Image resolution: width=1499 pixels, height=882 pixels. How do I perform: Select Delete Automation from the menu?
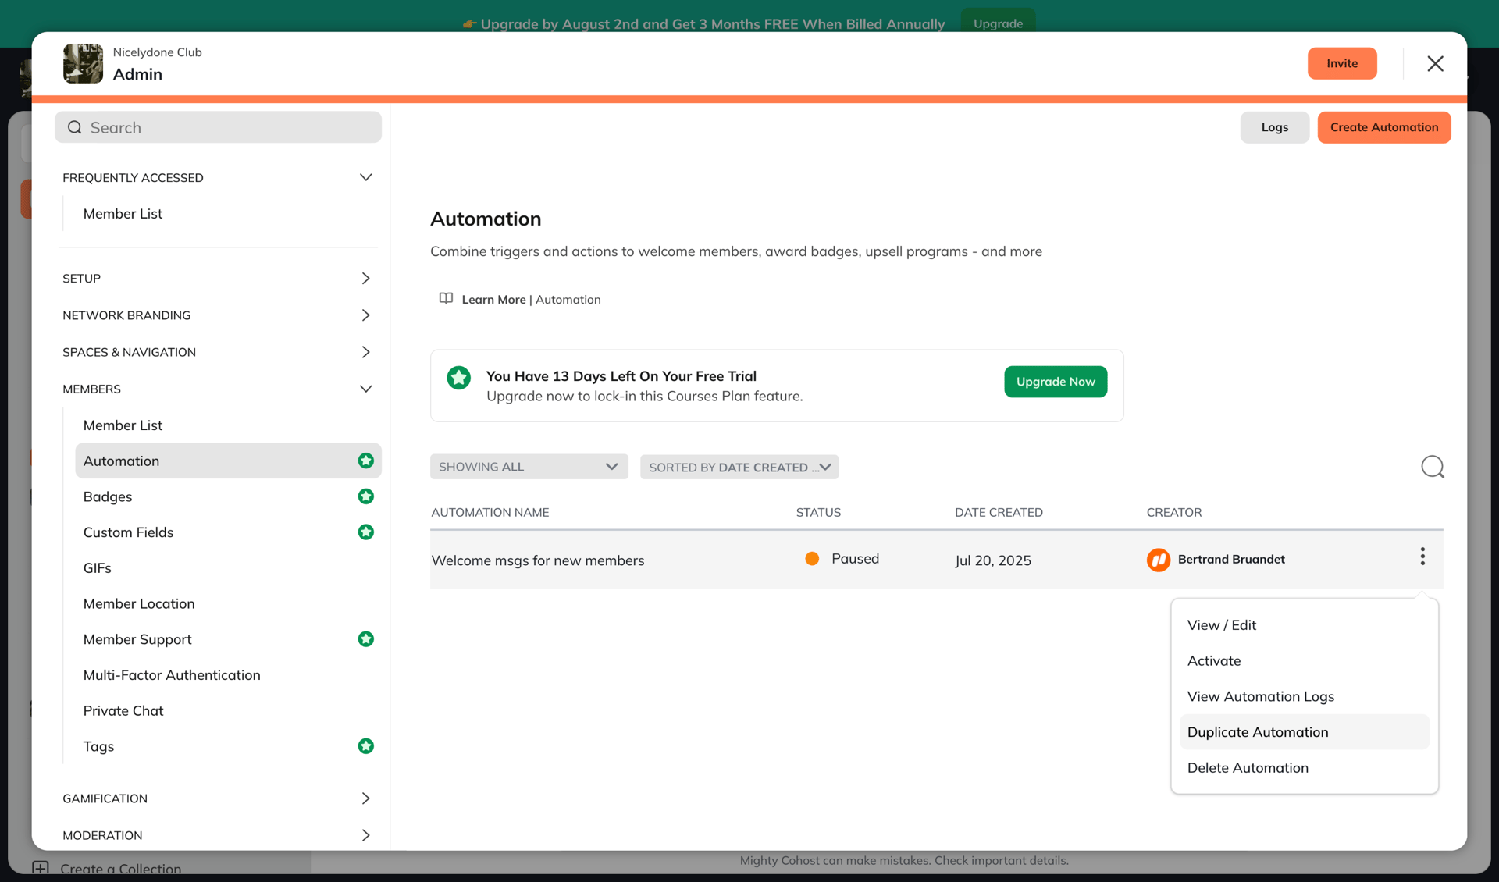point(1248,767)
